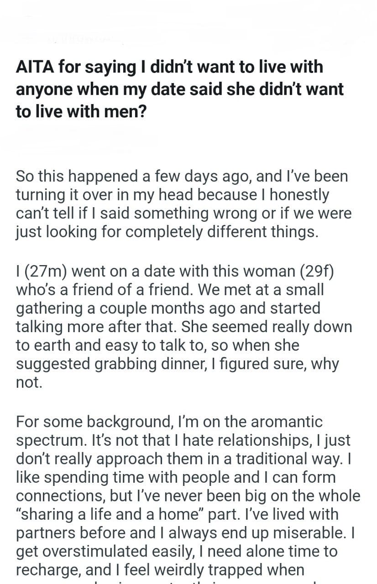Click the paragraph starting "So this happened"
377x584 pixels.
pyautogui.click(x=182, y=203)
